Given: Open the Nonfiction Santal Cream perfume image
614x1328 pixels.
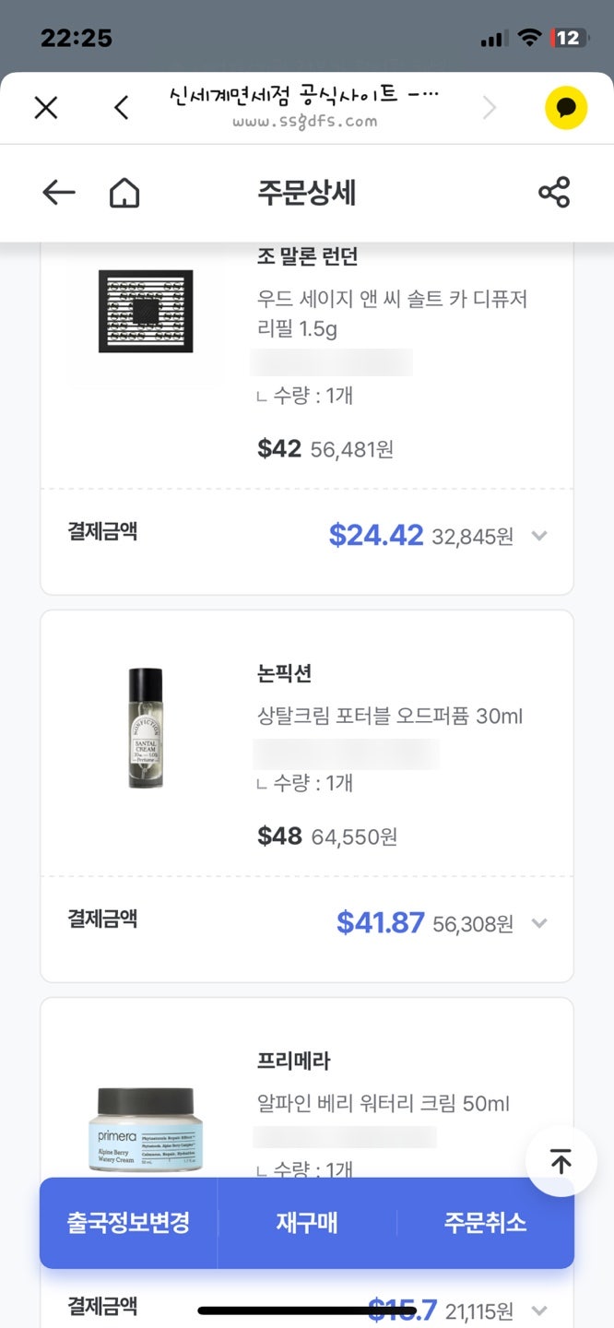Looking at the screenshot, I should click(x=146, y=729).
